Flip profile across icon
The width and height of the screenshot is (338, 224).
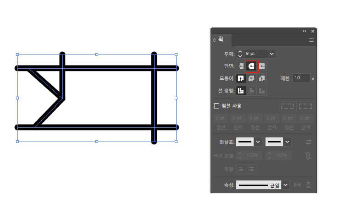click(x=308, y=185)
